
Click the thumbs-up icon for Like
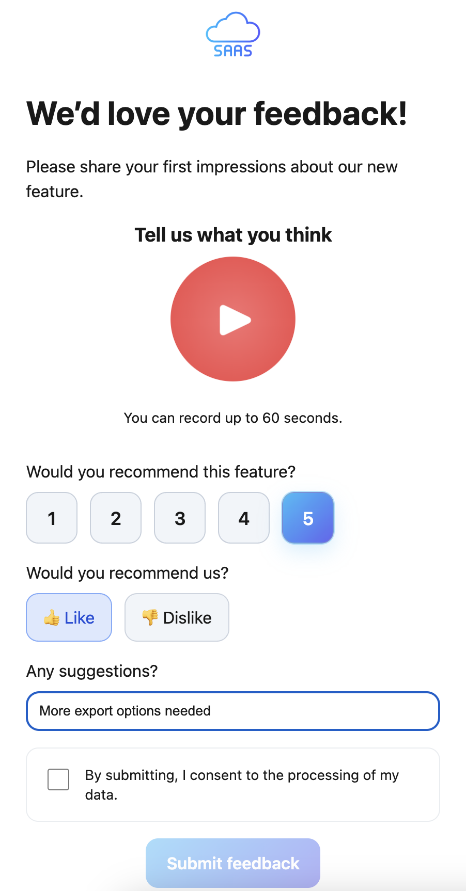click(x=52, y=617)
